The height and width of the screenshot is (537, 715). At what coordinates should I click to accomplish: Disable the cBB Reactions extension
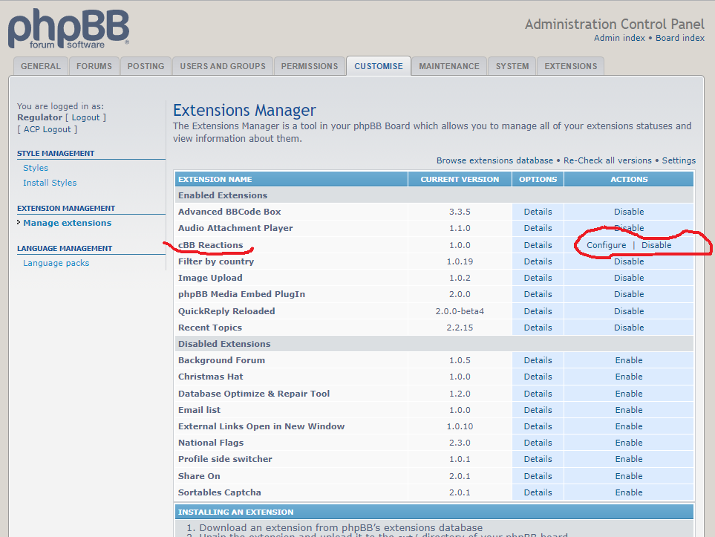(x=656, y=245)
